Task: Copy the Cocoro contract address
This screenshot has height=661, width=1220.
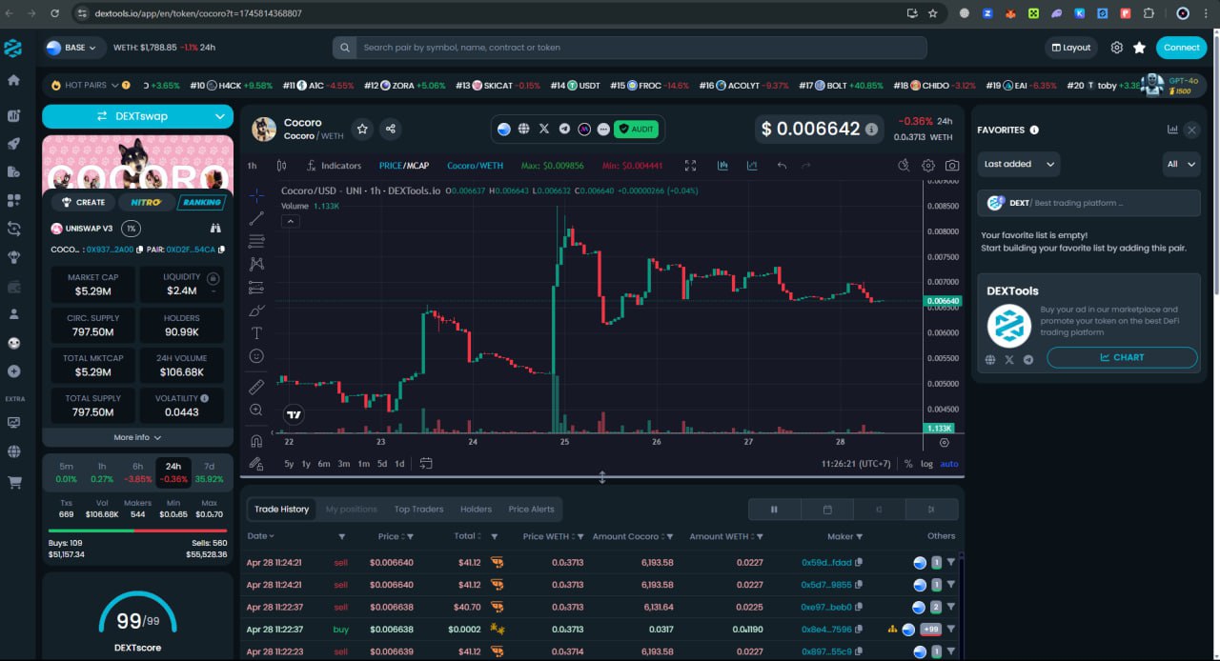Action: click(x=139, y=250)
